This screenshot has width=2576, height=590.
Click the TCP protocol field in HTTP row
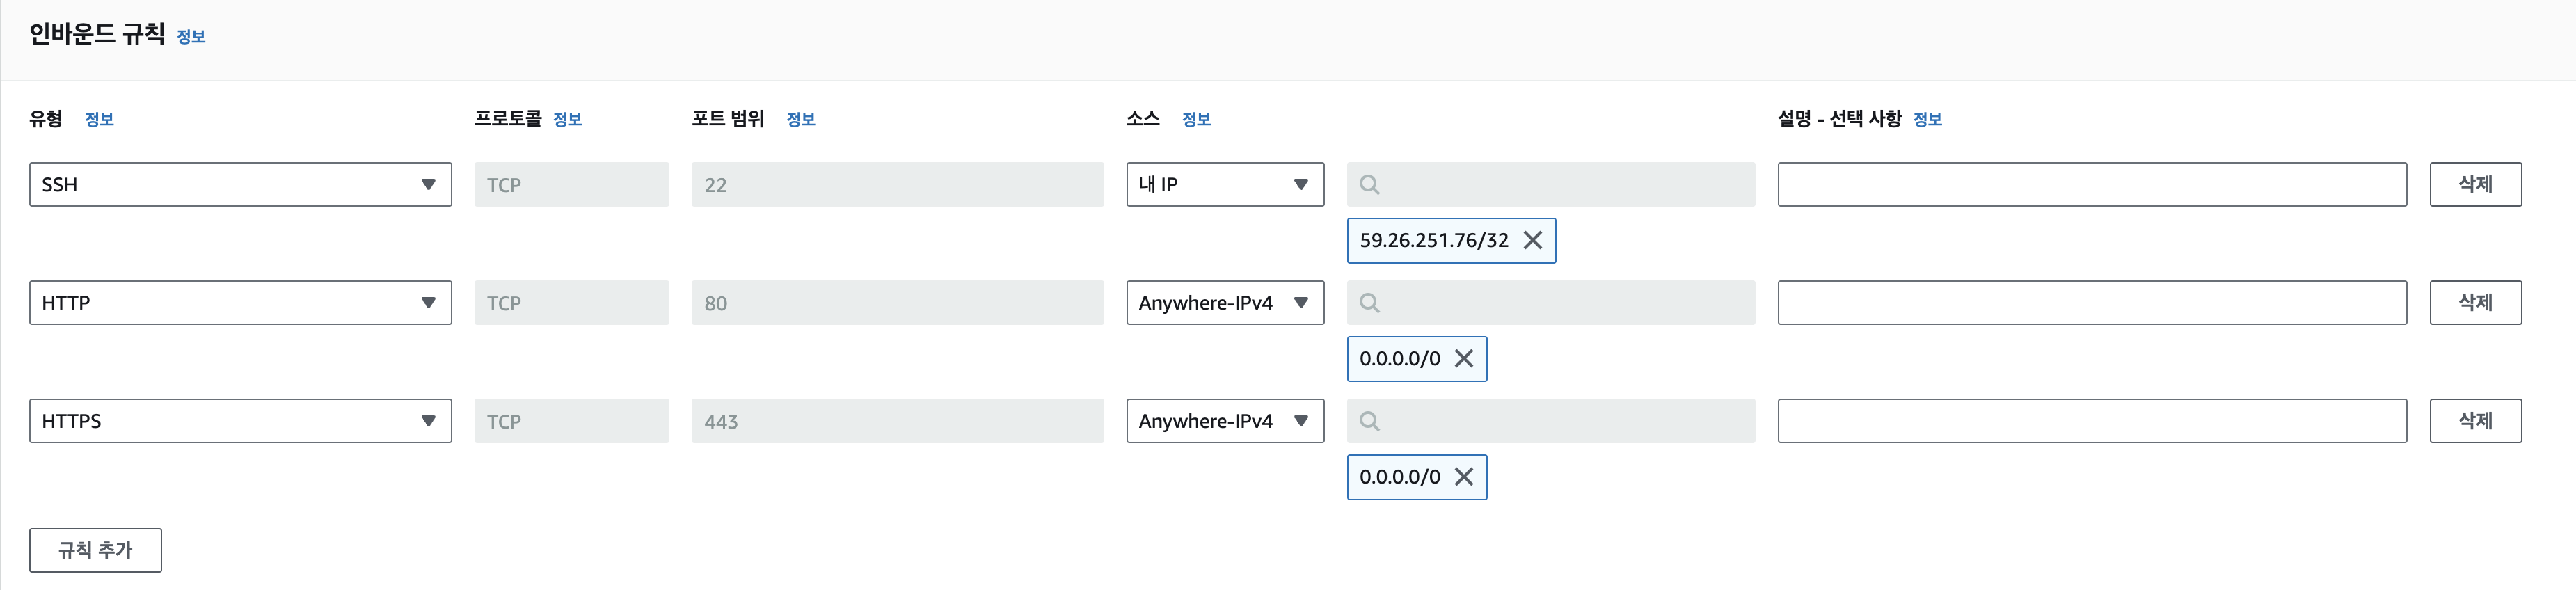pyautogui.click(x=571, y=302)
